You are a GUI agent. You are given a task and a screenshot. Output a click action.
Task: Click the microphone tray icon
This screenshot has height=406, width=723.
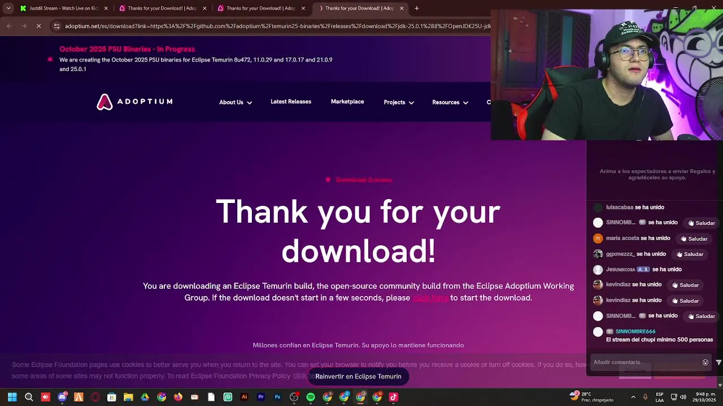point(645,397)
